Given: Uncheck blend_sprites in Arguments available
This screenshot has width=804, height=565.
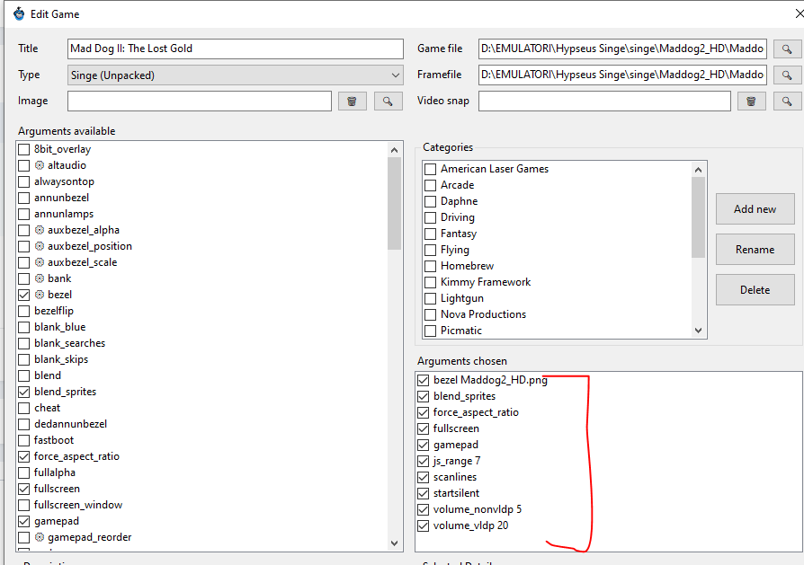Looking at the screenshot, I should [23, 392].
